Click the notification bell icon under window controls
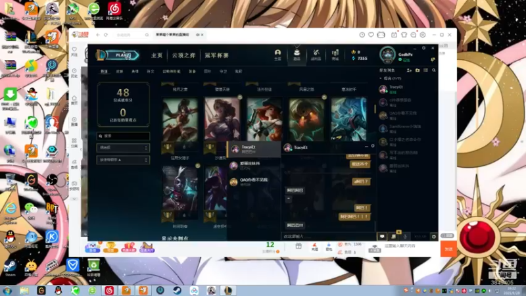This screenshot has height=296, width=526. [433, 59]
